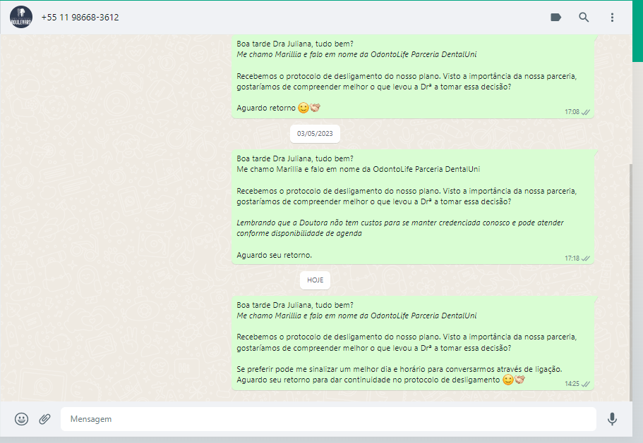643x443 pixels.
Task: Focus the Mensagem input field
Action: (x=328, y=419)
